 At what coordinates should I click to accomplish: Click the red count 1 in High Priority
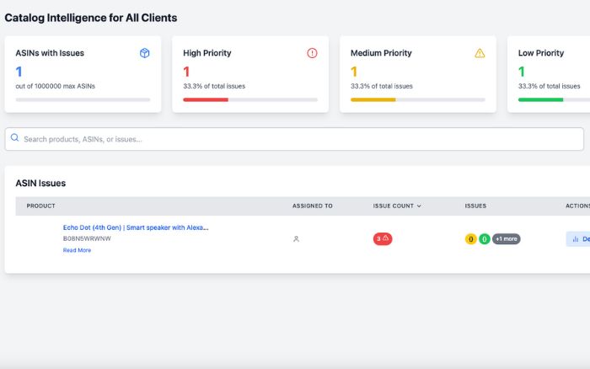click(x=186, y=72)
